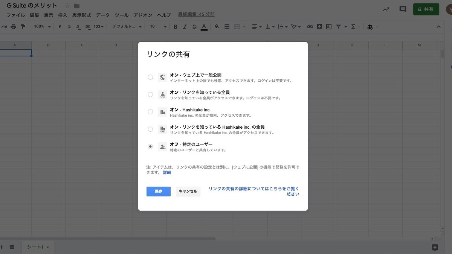Open the ファイル menu
This screenshot has height=254, width=452.
point(15,15)
